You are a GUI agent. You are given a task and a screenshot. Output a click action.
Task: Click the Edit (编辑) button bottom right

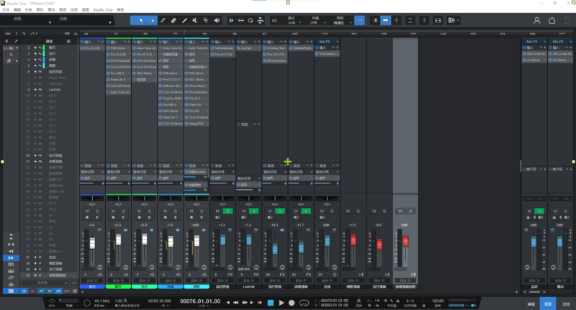pos(530,304)
